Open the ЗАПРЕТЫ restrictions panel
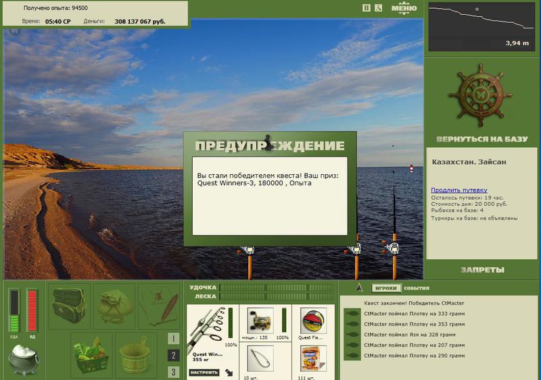541x380 pixels. coord(482,270)
